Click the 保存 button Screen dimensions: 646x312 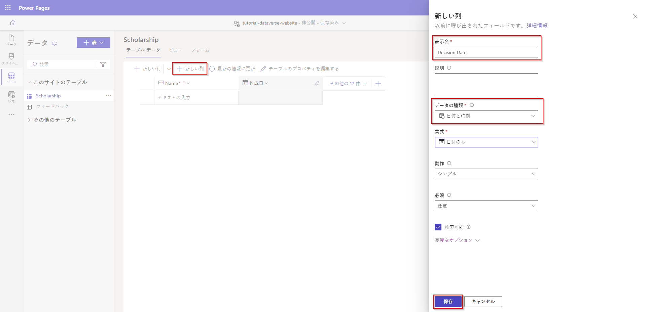coord(448,301)
